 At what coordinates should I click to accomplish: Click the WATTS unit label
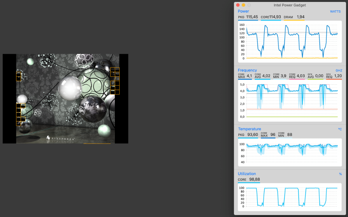pos(335,11)
